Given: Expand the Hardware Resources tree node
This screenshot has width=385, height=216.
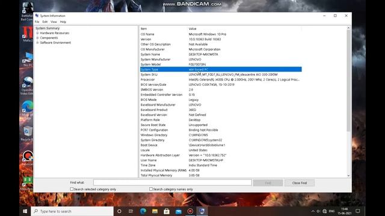Looking at the screenshot, I should tap(37, 33).
